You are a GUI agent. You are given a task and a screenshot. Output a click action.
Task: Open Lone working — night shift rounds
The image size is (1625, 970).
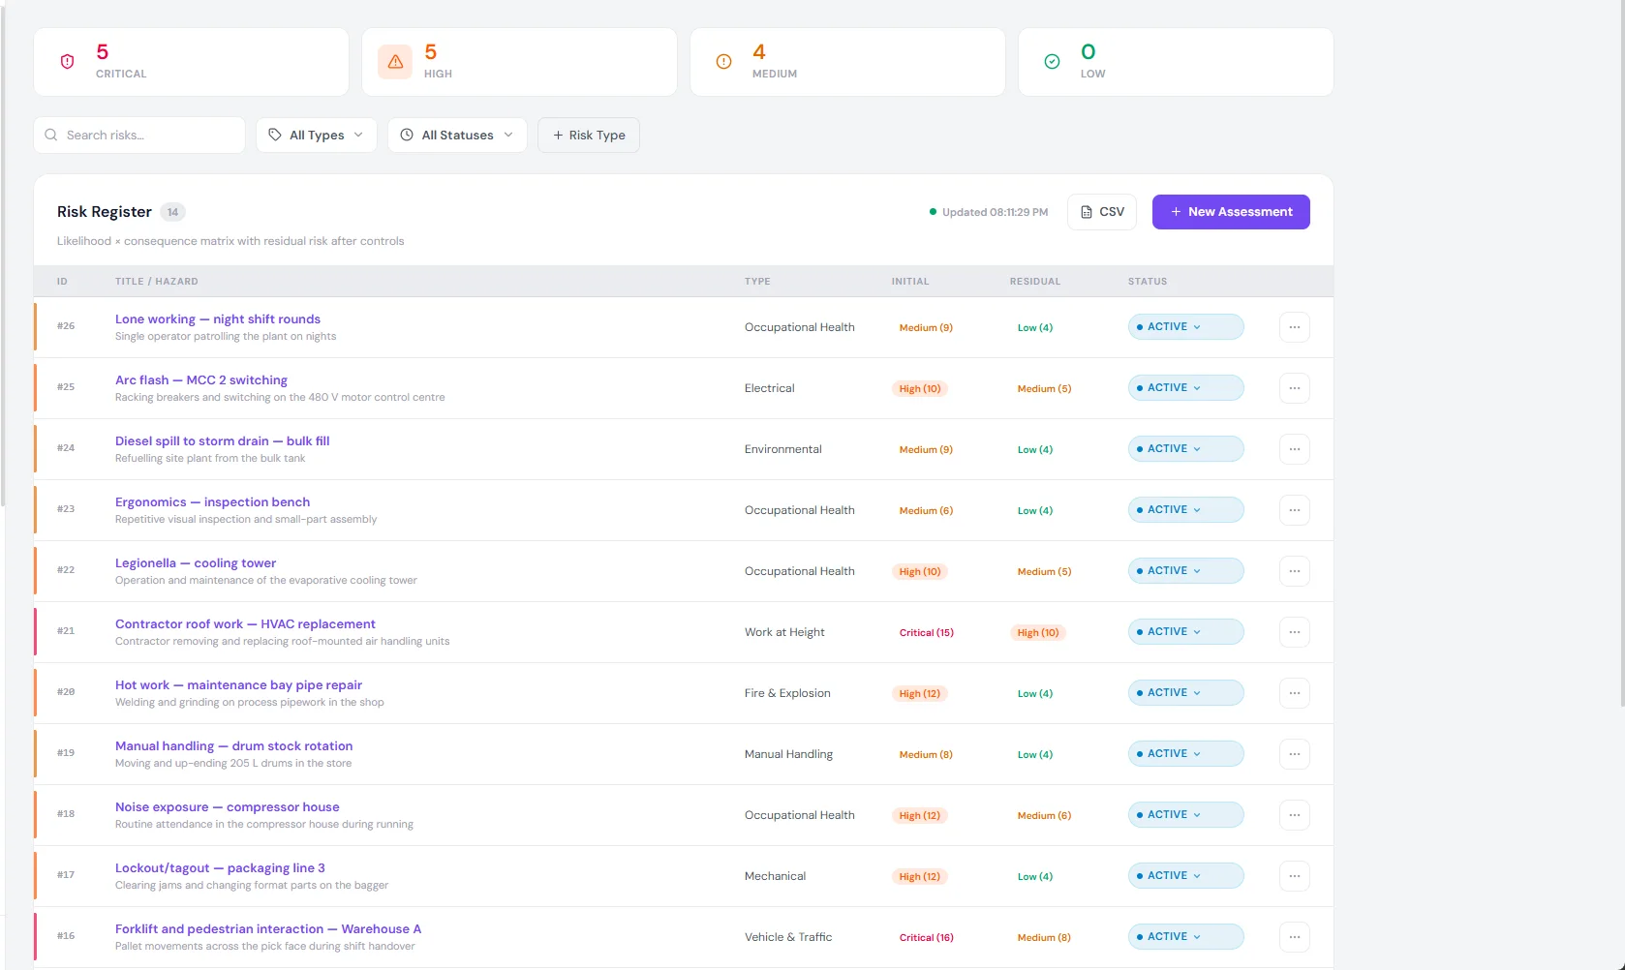(x=218, y=319)
